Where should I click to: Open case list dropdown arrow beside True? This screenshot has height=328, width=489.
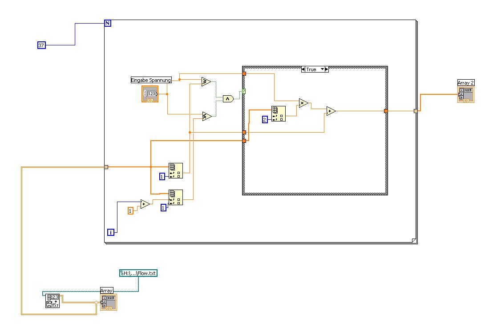click(x=322, y=69)
